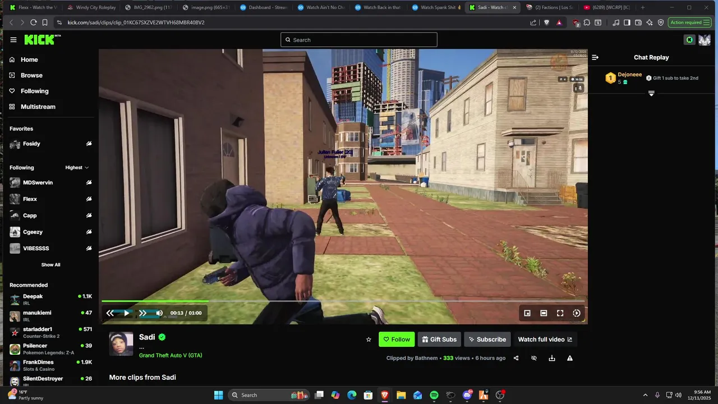
Task: Open Leo AI sparkle icon
Action: [x=650, y=22]
